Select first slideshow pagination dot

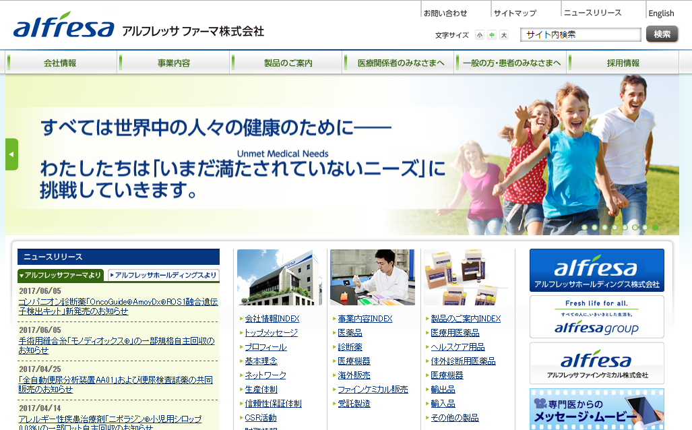584,227
